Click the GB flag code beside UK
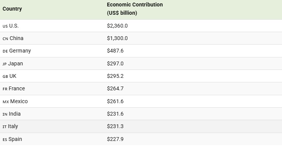282x150 pixels. [5, 76]
